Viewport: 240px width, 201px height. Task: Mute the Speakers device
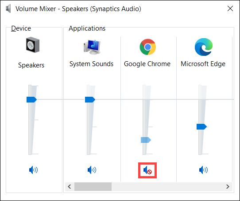pyautogui.click(x=33, y=170)
